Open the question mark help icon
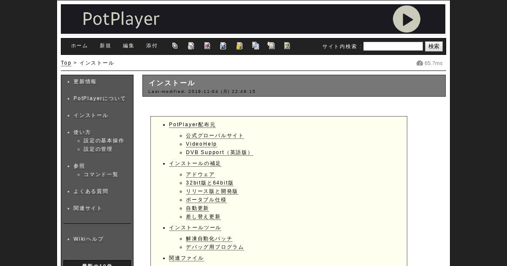The width and height of the screenshot is (507, 266). (287, 46)
